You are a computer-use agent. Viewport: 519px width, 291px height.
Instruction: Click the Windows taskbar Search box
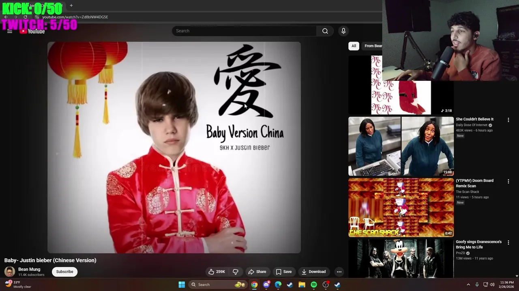(218, 285)
